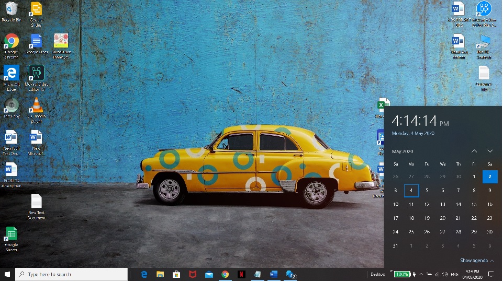Open the taskbar chat app with badge
Image resolution: width=503 pixels, height=282 pixels.
tap(290, 275)
